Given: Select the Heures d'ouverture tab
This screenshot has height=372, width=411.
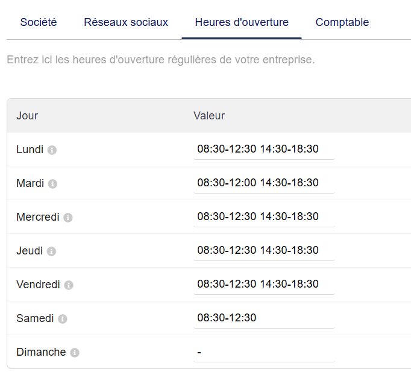Looking at the screenshot, I should point(242,22).
